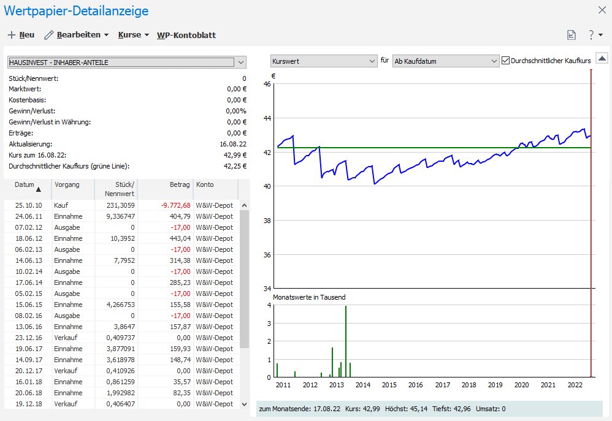
Task: Click the pencil icon for Bearbeiten
Action: tap(49, 35)
